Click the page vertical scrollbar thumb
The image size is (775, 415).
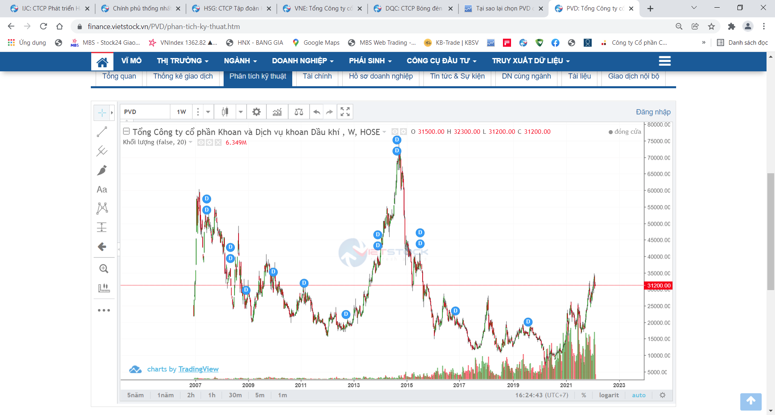tap(771, 232)
